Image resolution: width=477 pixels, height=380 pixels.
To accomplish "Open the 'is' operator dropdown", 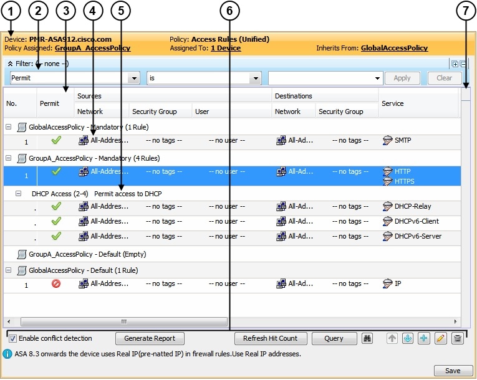I will [x=256, y=78].
